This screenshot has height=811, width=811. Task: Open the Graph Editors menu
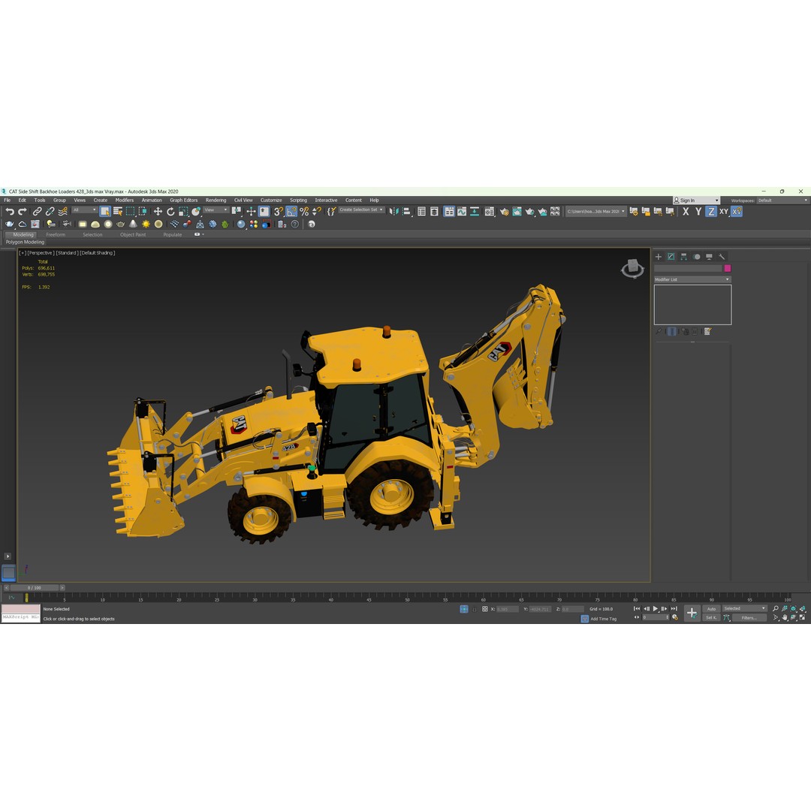tap(184, 200)
